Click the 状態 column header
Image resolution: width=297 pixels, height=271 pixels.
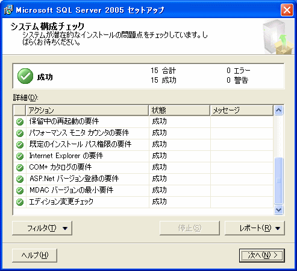point(180,110)
